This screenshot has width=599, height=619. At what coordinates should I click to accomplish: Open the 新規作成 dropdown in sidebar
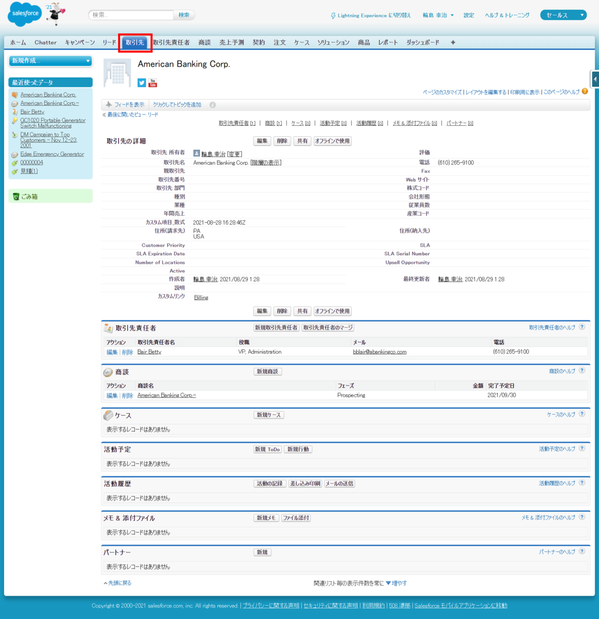pyautogui.click(x=51, y=61)
